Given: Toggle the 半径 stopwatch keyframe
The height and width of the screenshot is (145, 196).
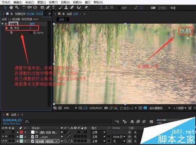Looking at the screenshot, I should (11, 28).
